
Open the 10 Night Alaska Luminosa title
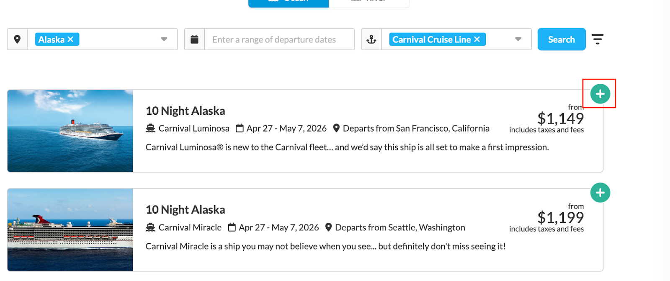coord(185,111)
